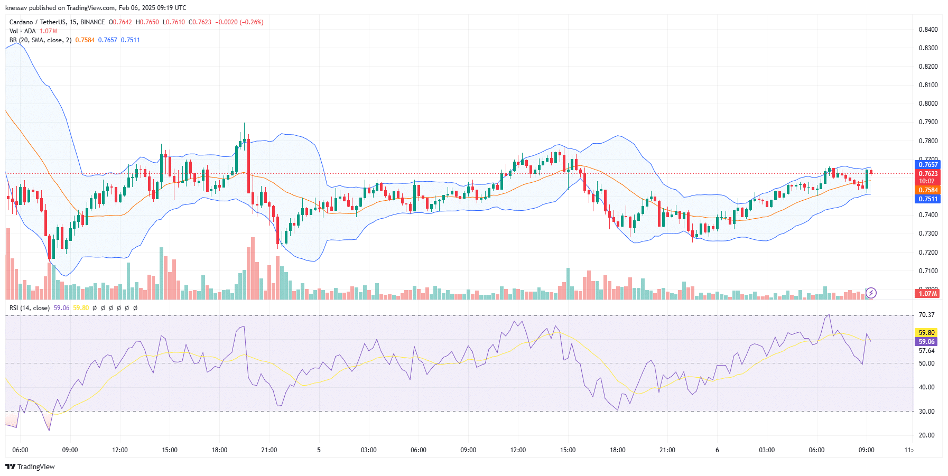Click the 18:00 label before day 5

(x=219, y=450)
